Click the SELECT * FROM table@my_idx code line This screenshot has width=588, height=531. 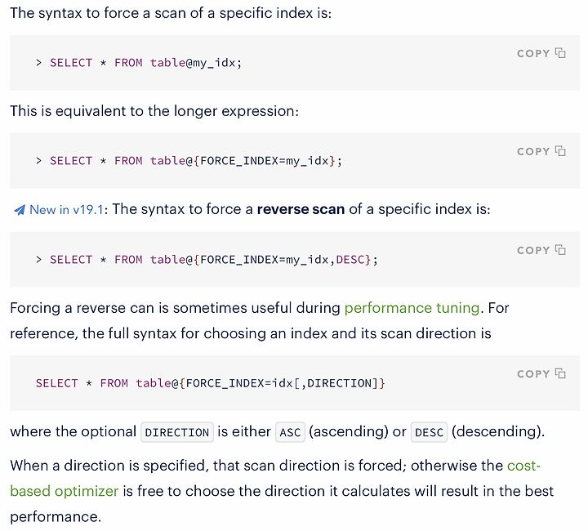pos(139,63)
